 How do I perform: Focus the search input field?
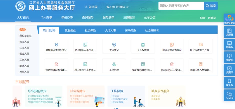[181, 6]
